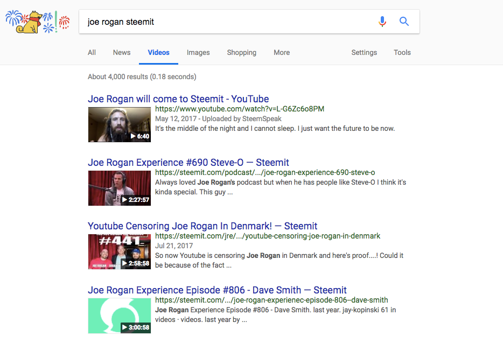Click the 'So now Youtube is censoring' snippet
503x343 pixels.
coord(279,260)
